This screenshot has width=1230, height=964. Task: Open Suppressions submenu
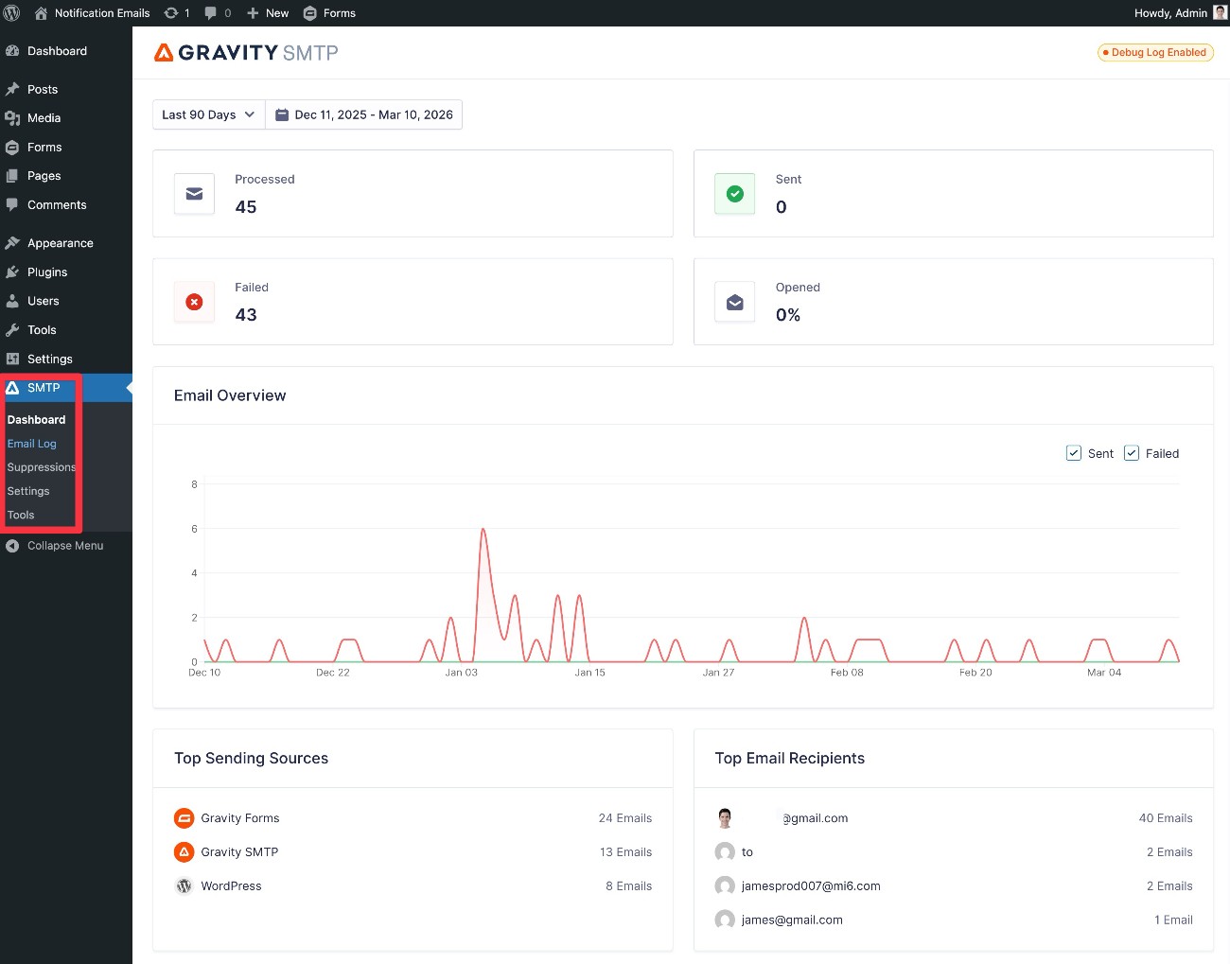(42, 467)
